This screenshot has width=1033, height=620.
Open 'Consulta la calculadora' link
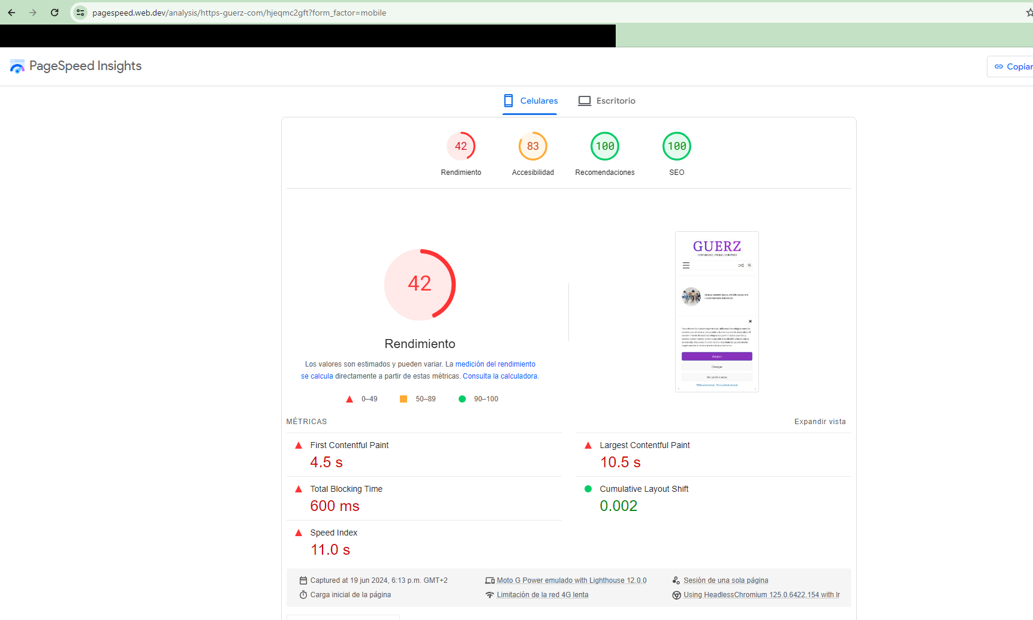click(x=500, y=376)
